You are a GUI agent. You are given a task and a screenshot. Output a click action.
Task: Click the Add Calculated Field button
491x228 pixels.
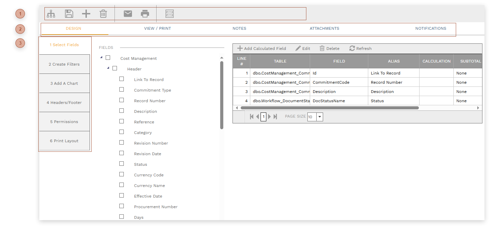coord(261,48)
